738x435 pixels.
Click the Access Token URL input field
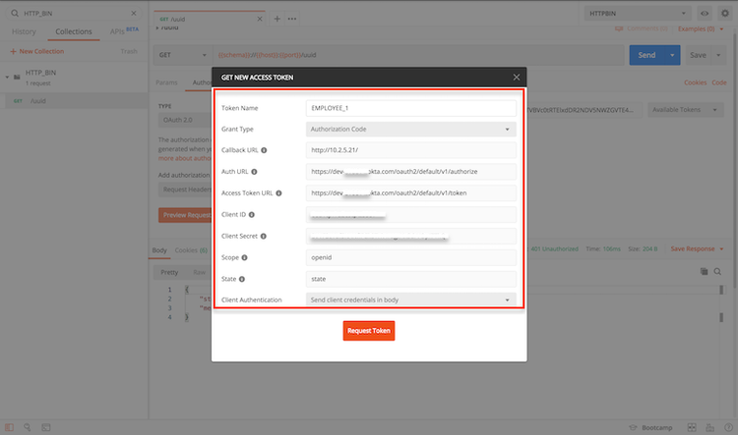pos(411,193)
